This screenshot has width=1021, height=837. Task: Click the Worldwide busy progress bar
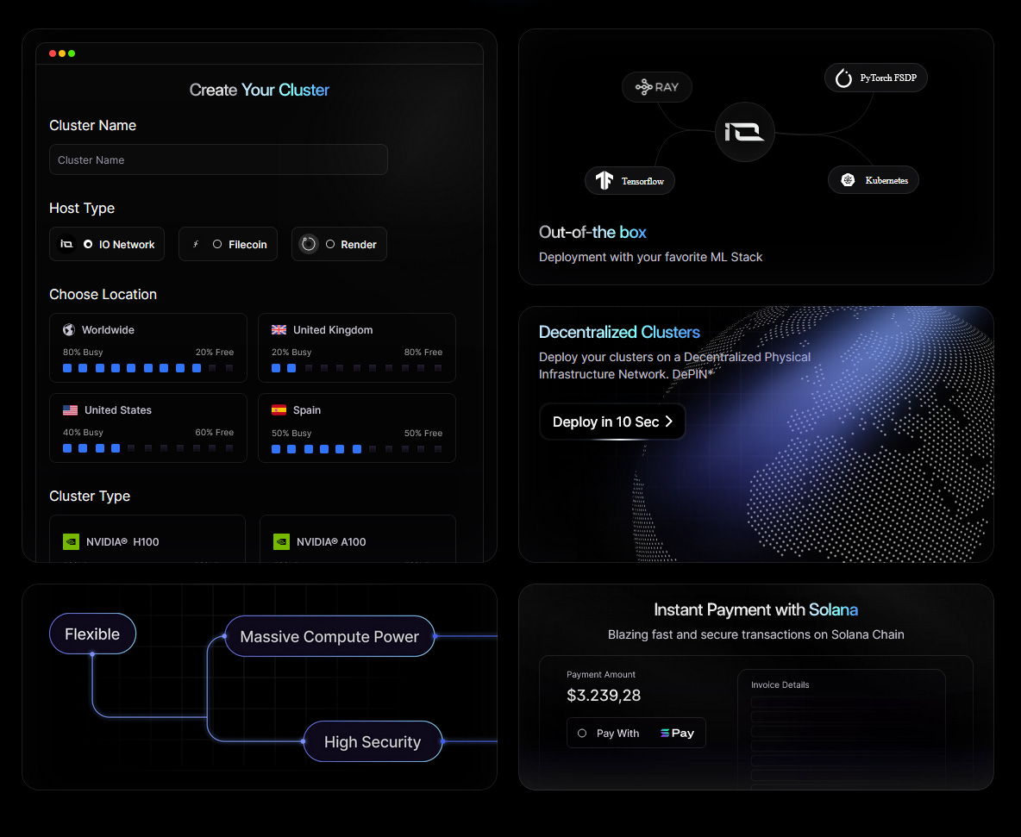pyautogui.click(x=147, y=368)
